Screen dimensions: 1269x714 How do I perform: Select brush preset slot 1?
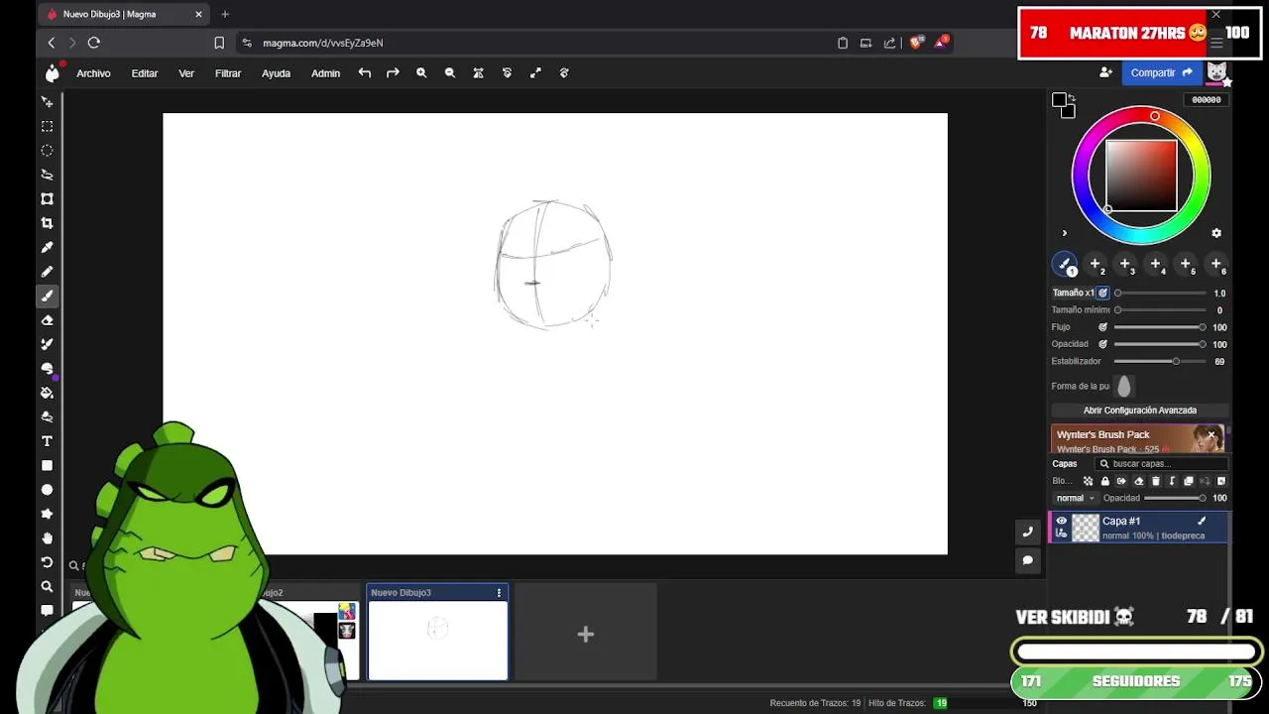tap(1065, 264)
